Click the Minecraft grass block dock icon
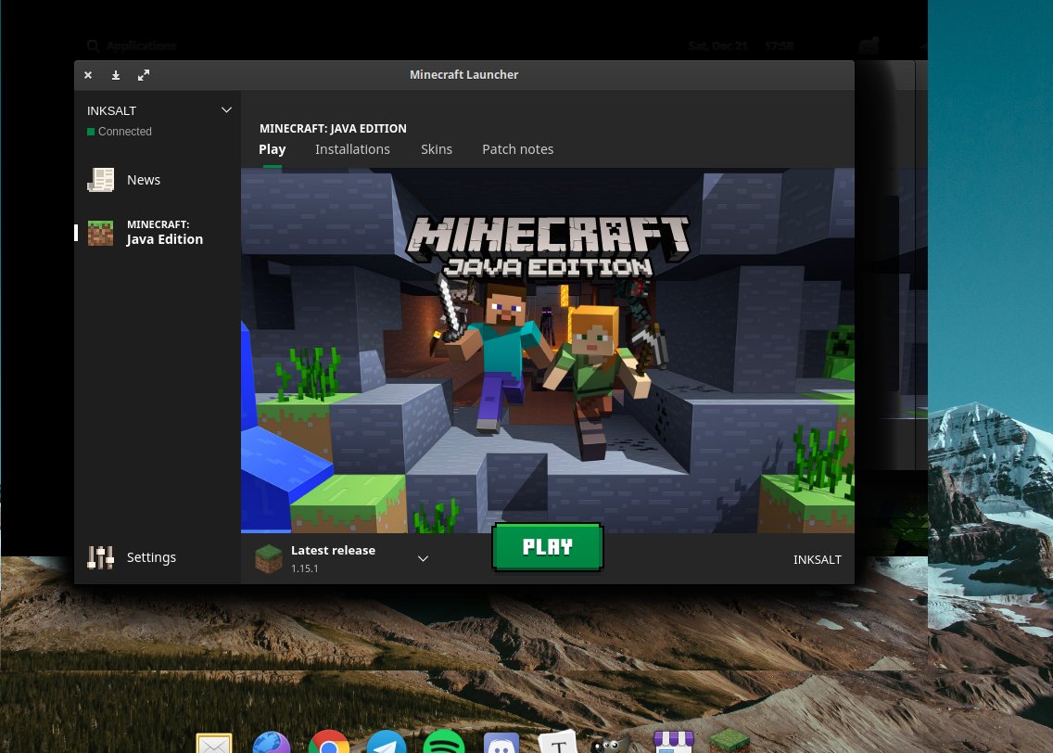Viewport: 1053px width, 753px height. (729, 743)
